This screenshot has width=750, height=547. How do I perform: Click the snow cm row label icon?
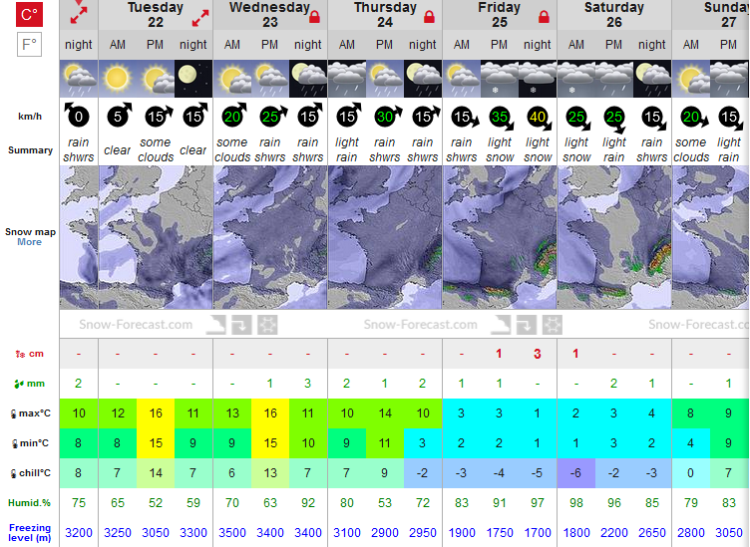20,354
